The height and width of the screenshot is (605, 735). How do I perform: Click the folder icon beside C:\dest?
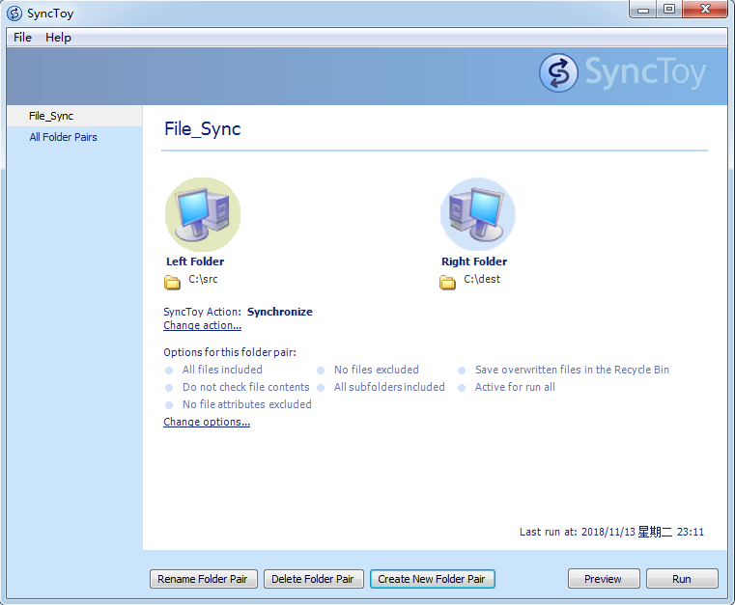coord(447,283)
